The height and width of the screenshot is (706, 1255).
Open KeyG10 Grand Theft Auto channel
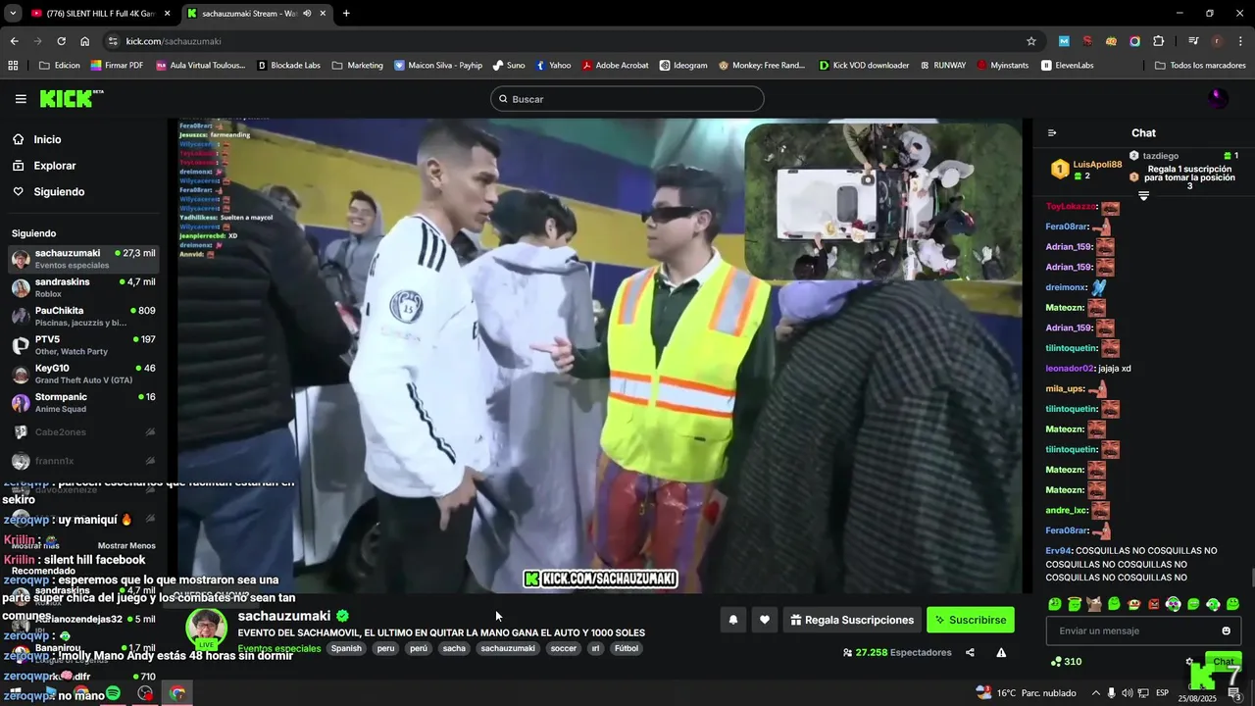coord(83,374)
